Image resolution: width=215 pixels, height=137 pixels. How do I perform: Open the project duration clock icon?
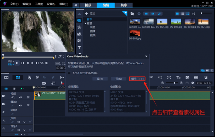tap(193, 83)
